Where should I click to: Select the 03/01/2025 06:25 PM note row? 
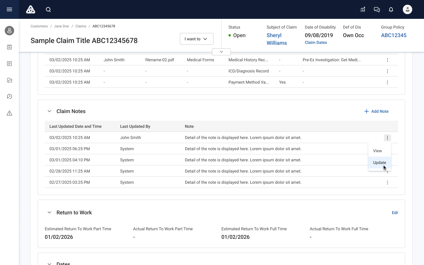click(221, 149)
